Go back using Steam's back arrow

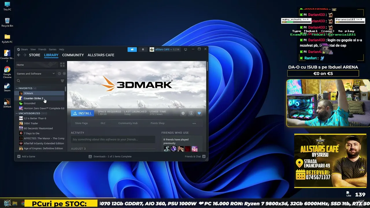coord(19,55)
